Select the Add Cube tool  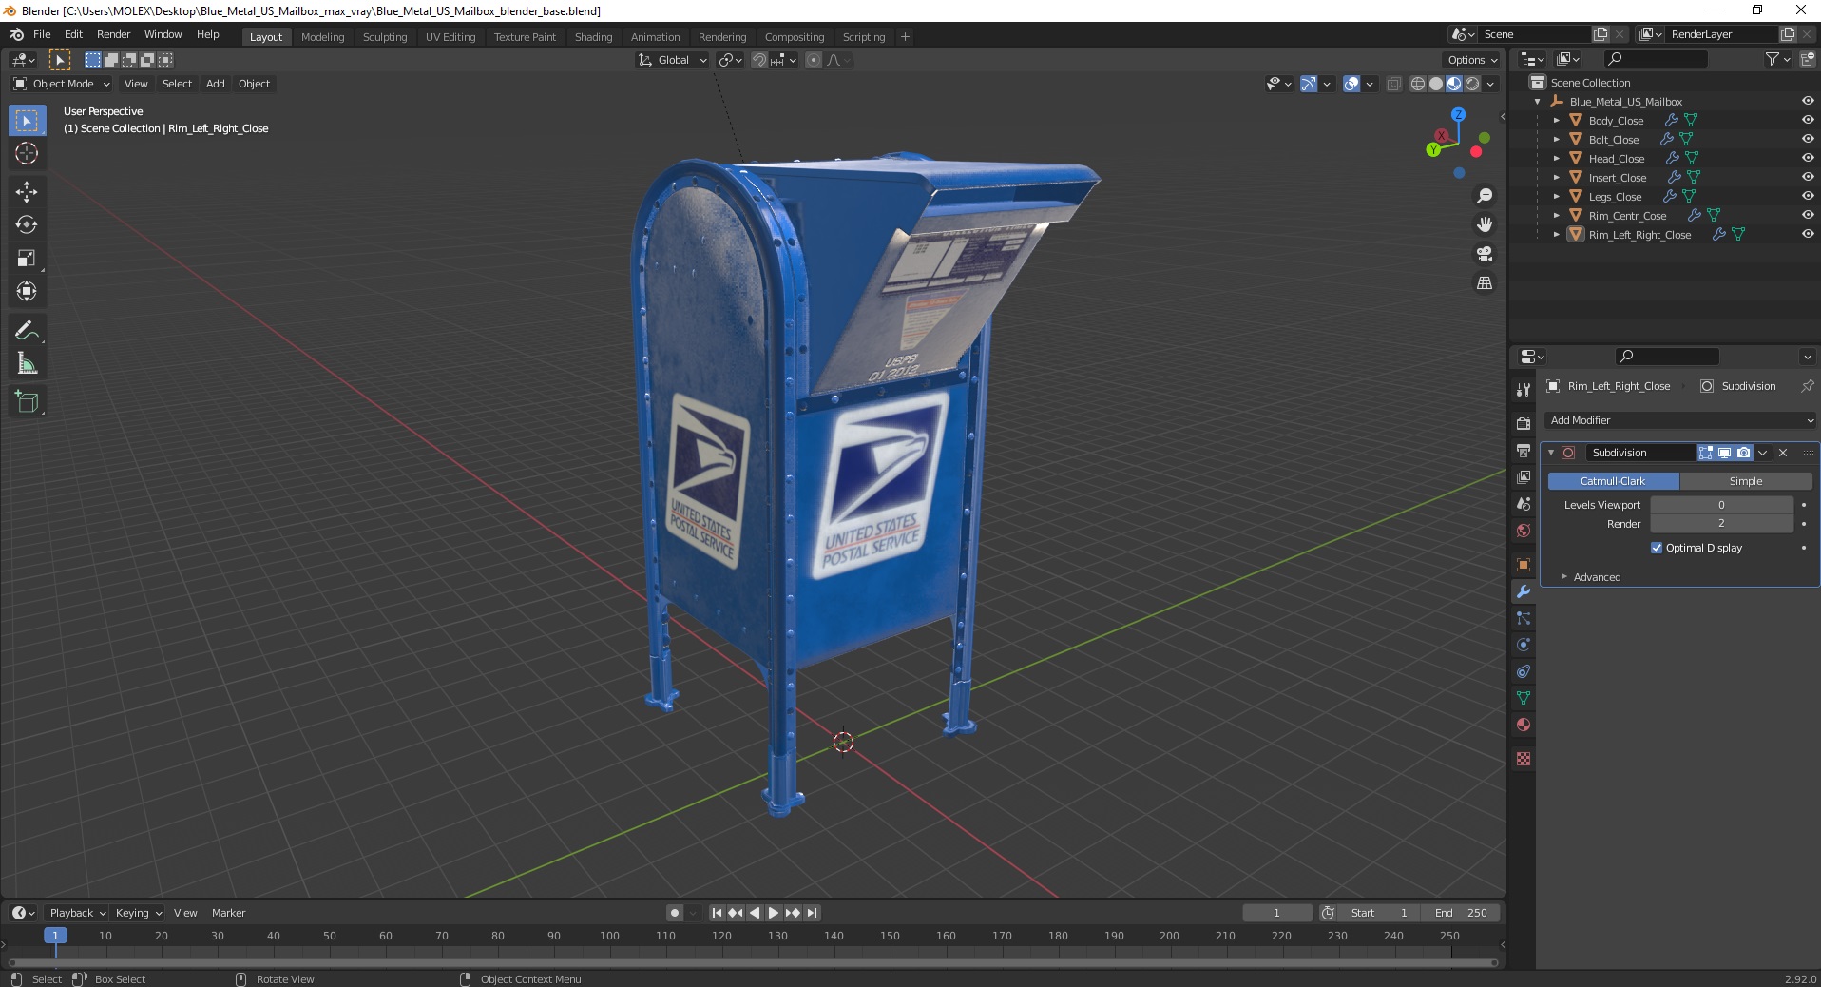pos(27,401)
